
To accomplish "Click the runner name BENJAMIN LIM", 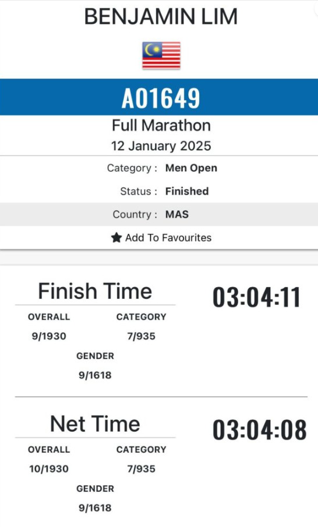I will pos(161,16).
